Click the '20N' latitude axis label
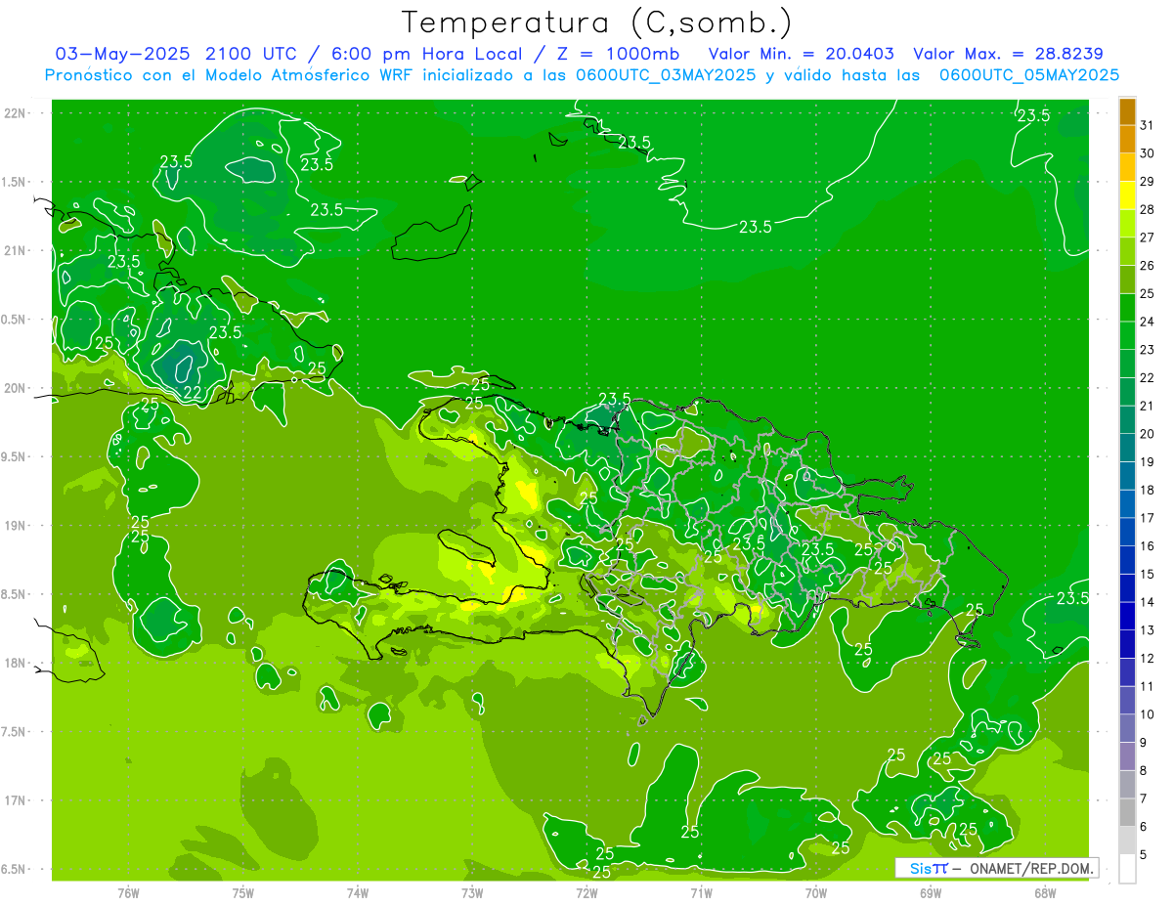This screenshot has height=906, width=1173. 16,388
